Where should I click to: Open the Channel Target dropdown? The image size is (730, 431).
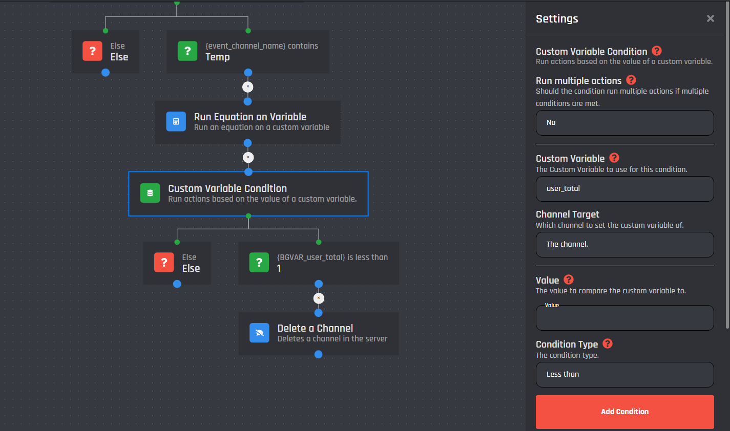[x=624, y=245]
